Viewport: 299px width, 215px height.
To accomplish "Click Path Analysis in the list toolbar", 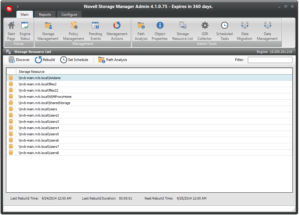I will 112,60.
